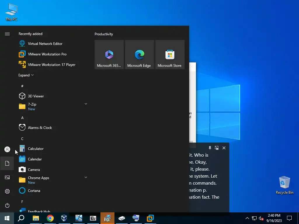Click the Recently added heading
This screenshot has width=299, height=224.
(30, 34)
